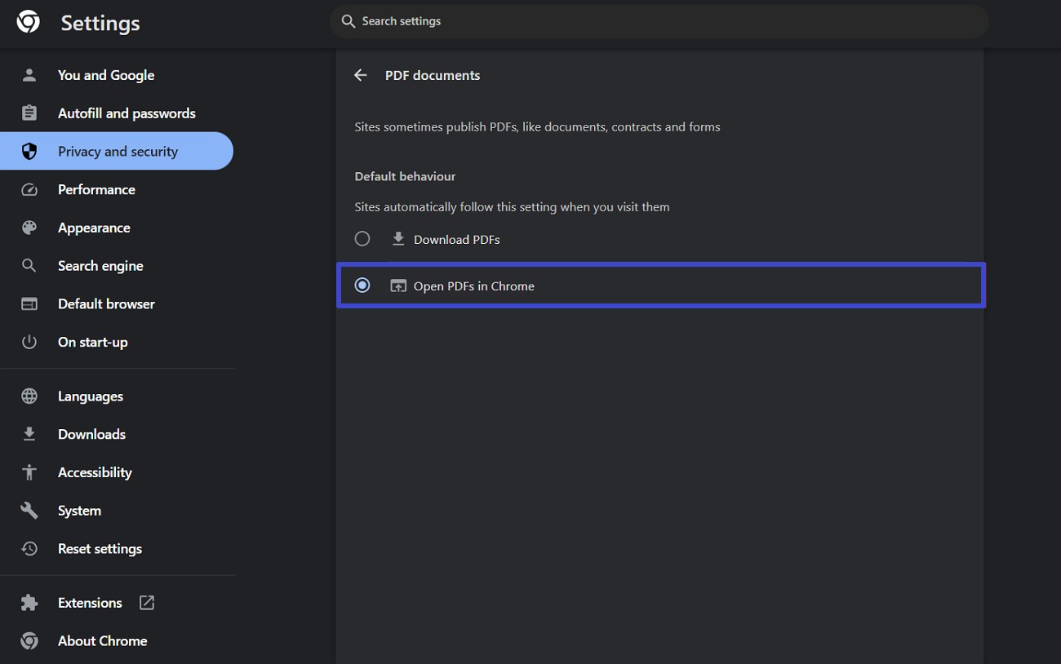This screenshot has height=664, width=1061.
Task: Click the System wrench icon
Action: point(29,511)
